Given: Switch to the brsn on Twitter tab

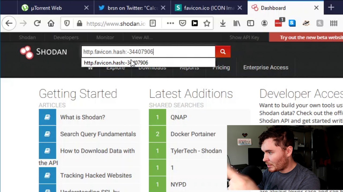Looking at the screenshot, I should tap(133, 8).
